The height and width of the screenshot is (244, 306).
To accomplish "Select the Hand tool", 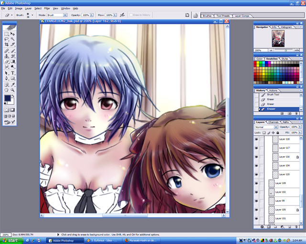I will tap(6, 90).
